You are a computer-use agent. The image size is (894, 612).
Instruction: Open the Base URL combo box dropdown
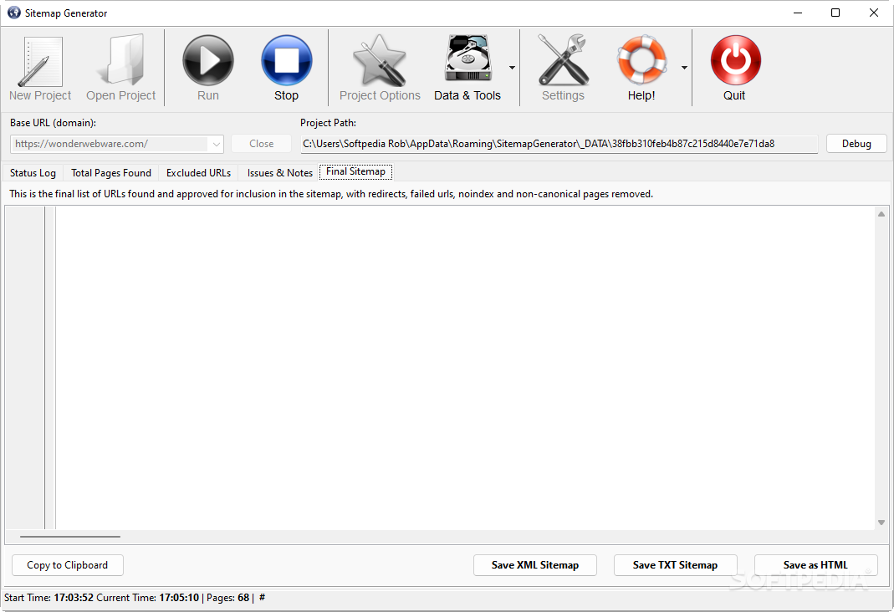(216, 144)
